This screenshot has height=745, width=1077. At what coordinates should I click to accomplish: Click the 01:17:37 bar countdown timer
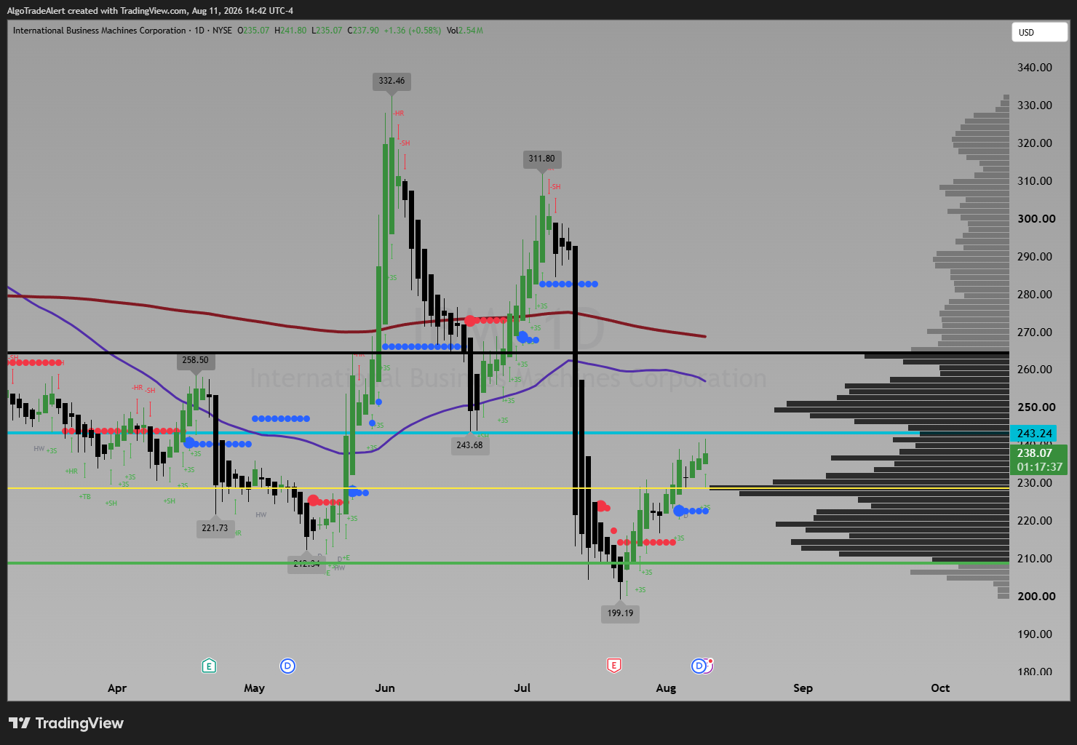pos(1040,467)
